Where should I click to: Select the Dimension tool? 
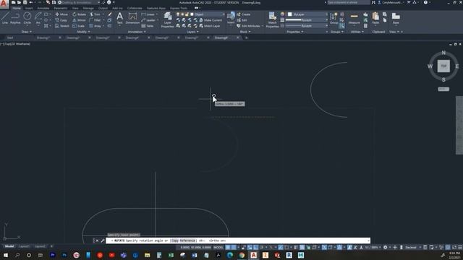[x=132, y=18]
